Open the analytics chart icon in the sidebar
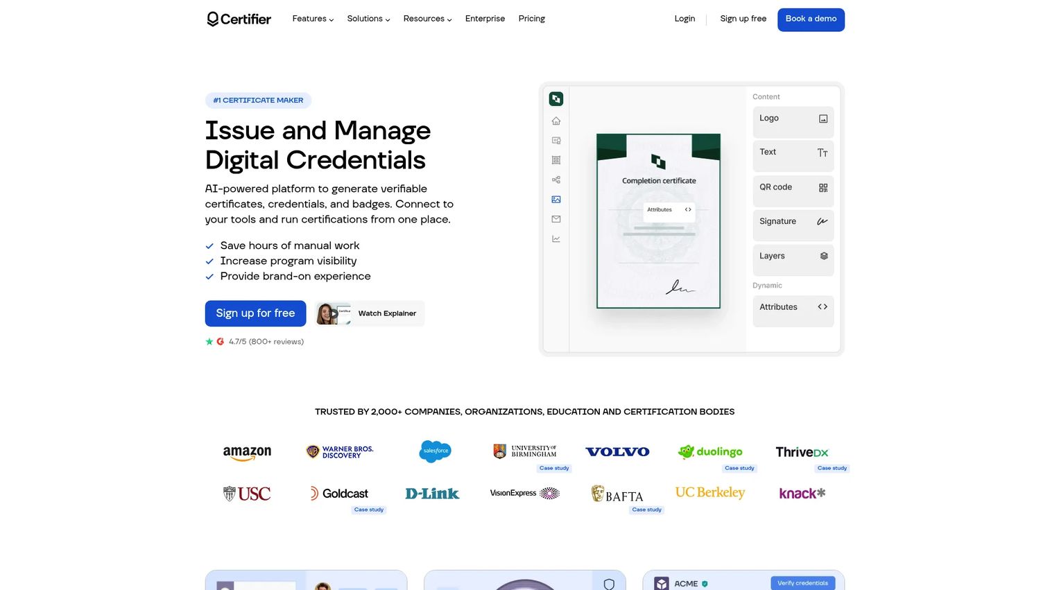Image resolution: width=1050 pixels, height=590 pixels. (556, 239)
